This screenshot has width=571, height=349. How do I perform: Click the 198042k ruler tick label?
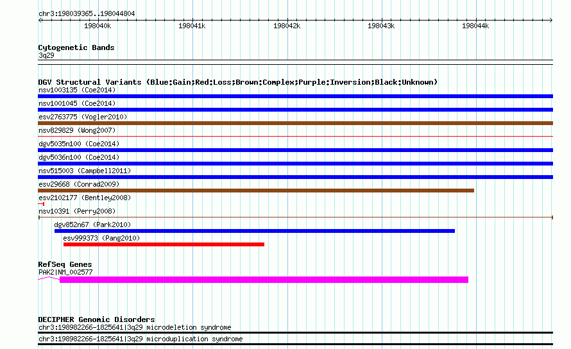tap(287, 26)
